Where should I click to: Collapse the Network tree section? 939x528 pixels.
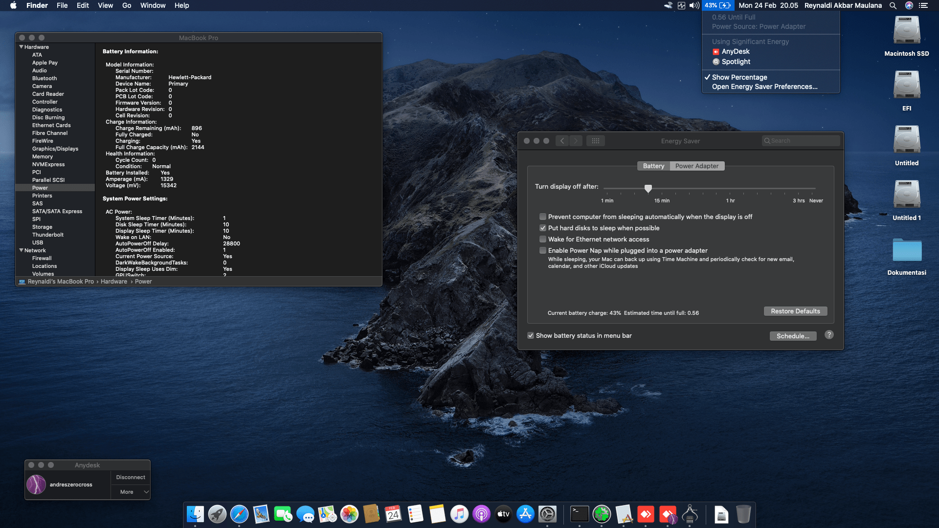tap(22, 250)
